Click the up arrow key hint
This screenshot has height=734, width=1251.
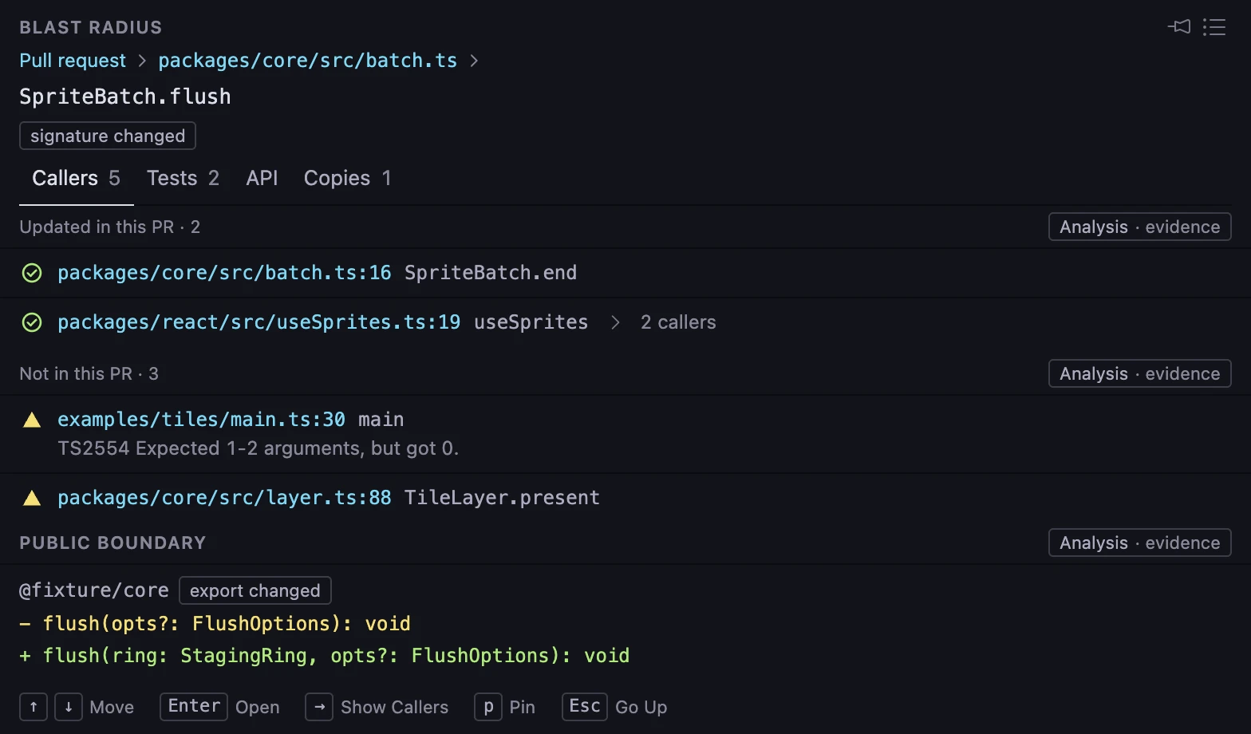34,707
